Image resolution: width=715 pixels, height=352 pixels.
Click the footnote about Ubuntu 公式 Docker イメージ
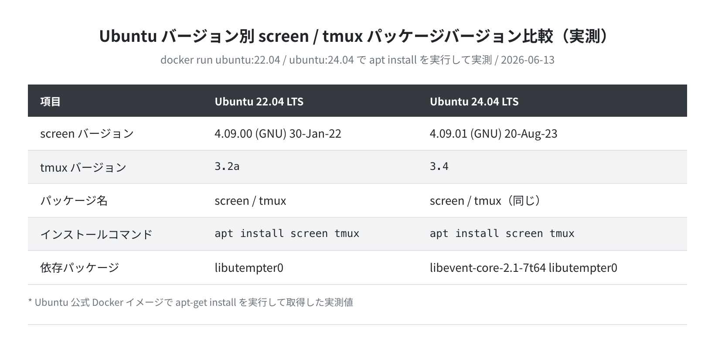pyautogui.click(x=191, y=302)
